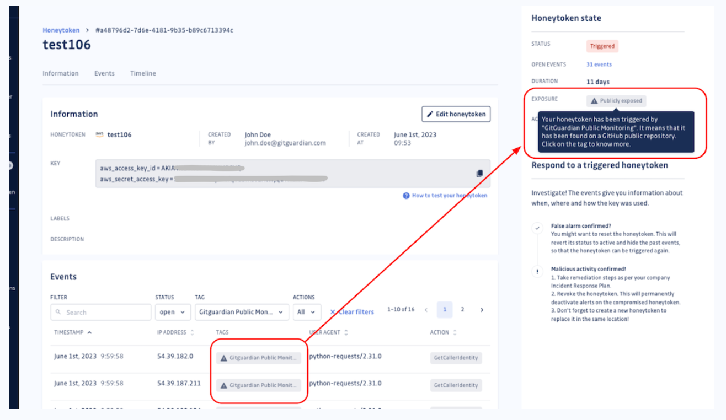This screenshot has width=726, height=420.
Task: Open the 31 events link
Action: pyautogui.click(x=599, y=64)
